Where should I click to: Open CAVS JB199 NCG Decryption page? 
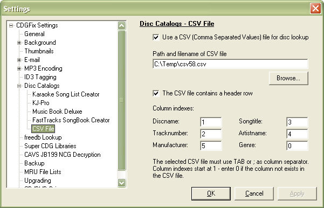63,155
